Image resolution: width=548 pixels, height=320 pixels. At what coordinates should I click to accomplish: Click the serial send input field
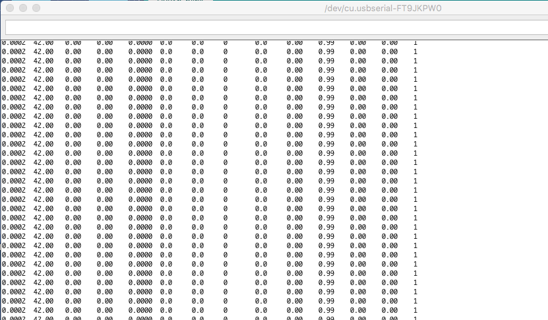[x=274, y=27]
